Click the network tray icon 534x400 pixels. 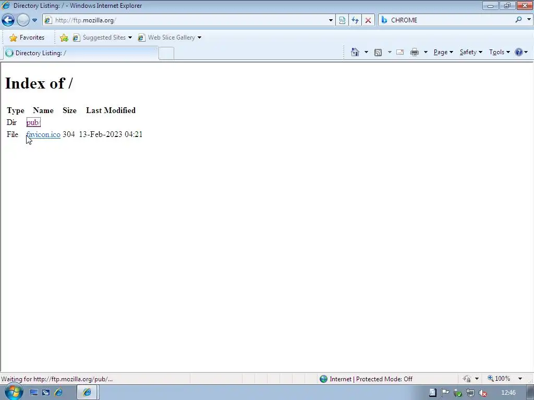click(470, 393)
